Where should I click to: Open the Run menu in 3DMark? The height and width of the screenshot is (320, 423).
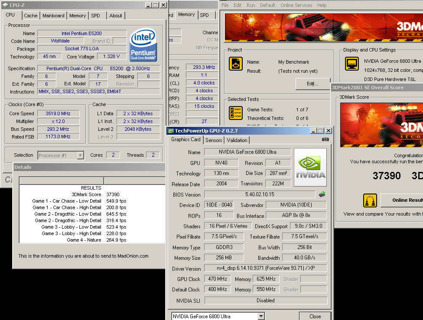pyautogui.click(x=251, y=5)
